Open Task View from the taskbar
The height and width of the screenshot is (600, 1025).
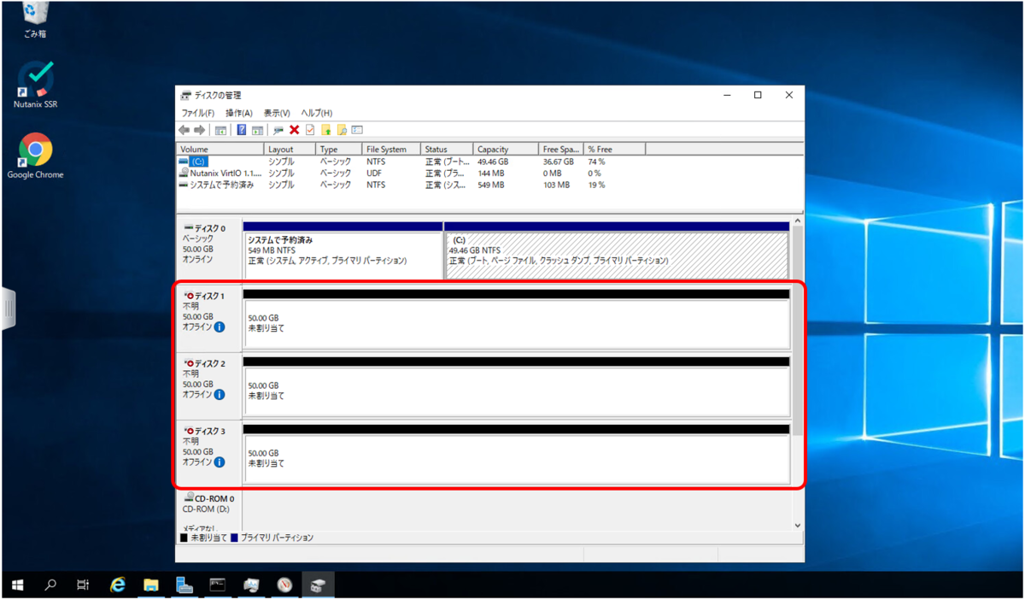coord(83,585)
